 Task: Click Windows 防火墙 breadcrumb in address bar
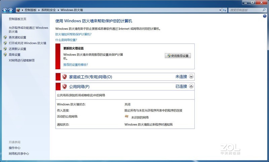[x=72, y=10]
